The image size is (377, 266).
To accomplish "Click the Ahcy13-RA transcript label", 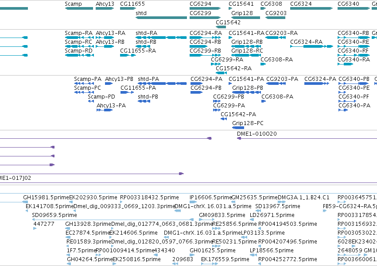I will point(111,33).
